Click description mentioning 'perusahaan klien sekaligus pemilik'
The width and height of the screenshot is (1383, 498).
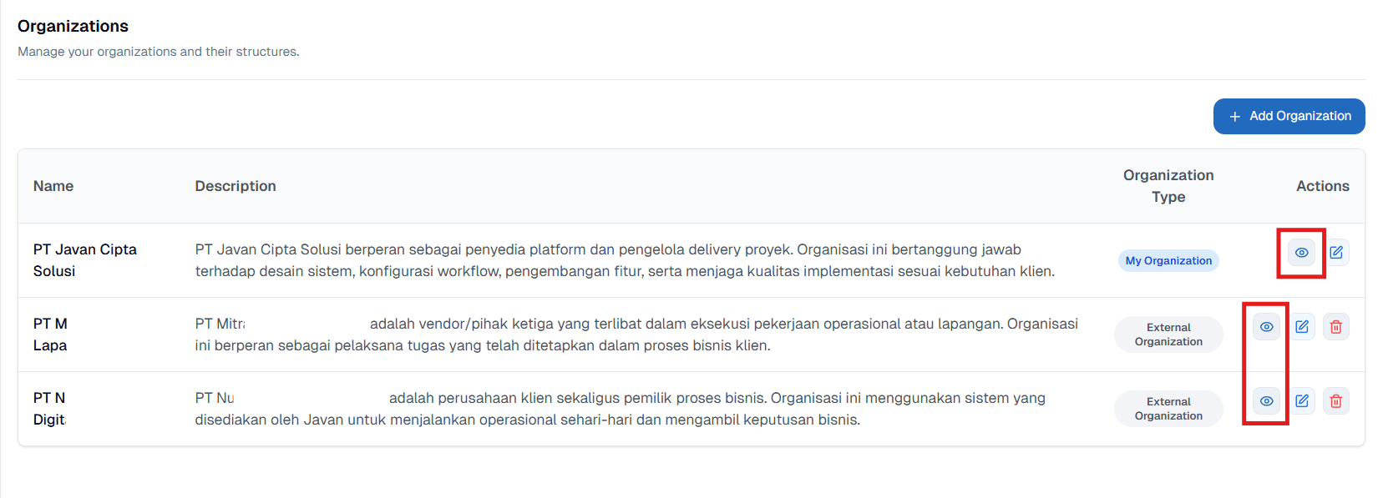620,409
